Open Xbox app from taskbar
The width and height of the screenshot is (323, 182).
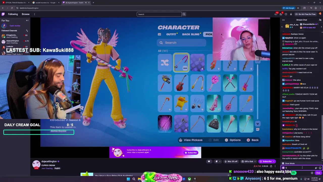[x=189, y=179]
